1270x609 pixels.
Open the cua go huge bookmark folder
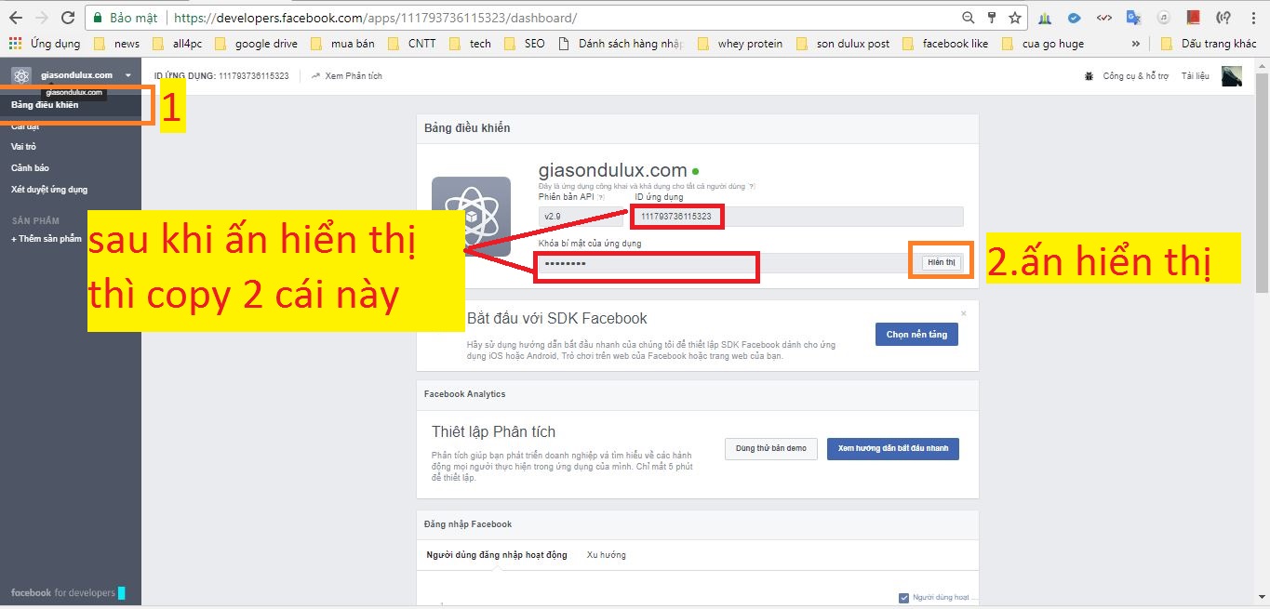[1043, 44]
